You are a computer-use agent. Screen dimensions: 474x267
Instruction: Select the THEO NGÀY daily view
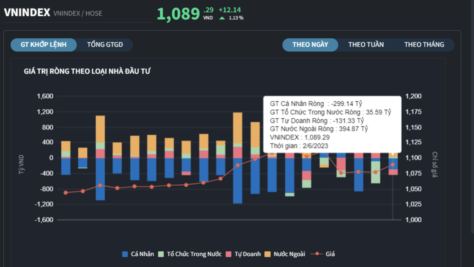(310, 45)
